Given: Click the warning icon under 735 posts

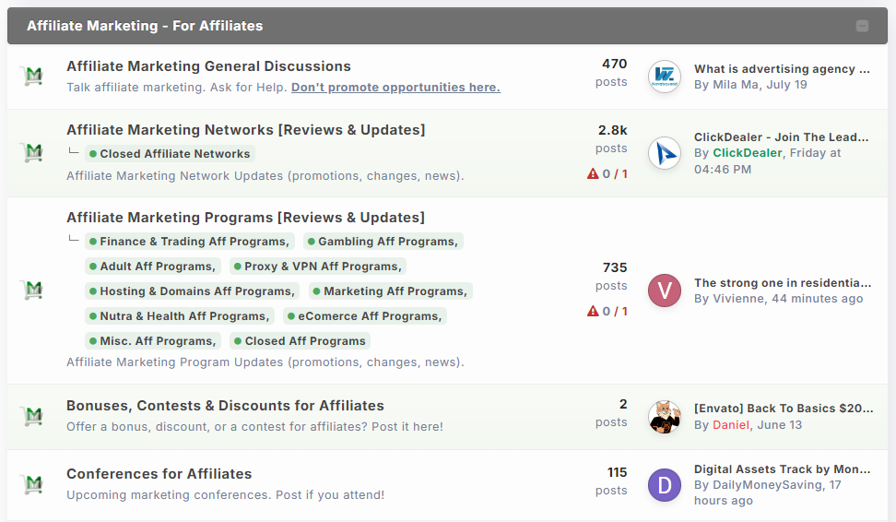Looking at the screenshot, I should pos(593,311).
